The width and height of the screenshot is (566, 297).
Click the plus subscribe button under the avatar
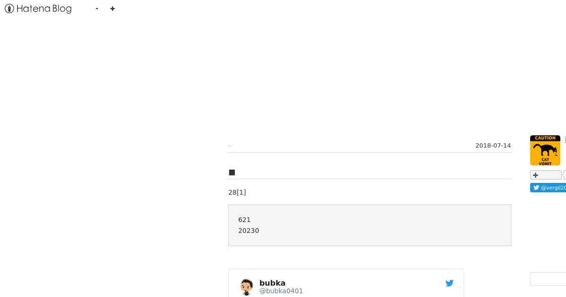coord(546,175)
